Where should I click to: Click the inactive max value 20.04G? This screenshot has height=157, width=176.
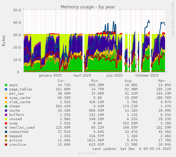point(165,145)
